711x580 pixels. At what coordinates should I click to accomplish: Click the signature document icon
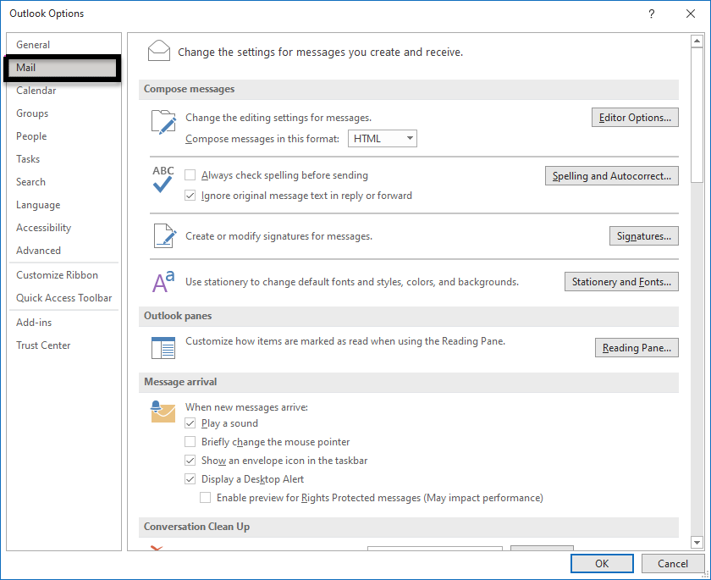tap(164, 235)
